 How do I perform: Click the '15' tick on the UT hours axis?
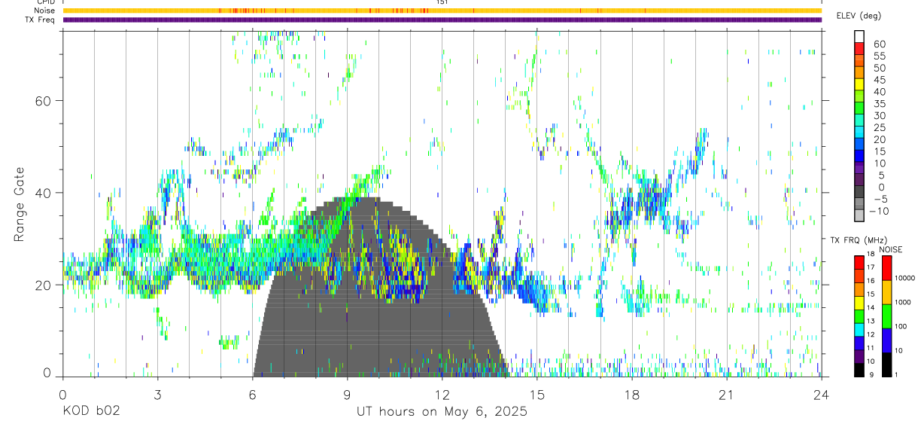(537, 394)
